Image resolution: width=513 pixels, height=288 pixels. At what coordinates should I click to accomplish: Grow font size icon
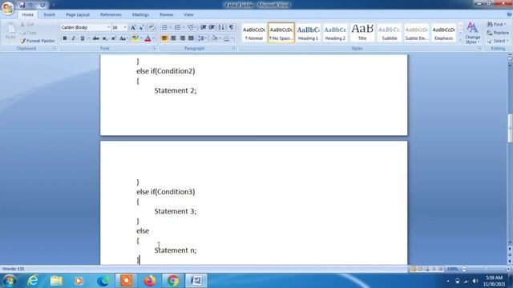pos(133,28)
